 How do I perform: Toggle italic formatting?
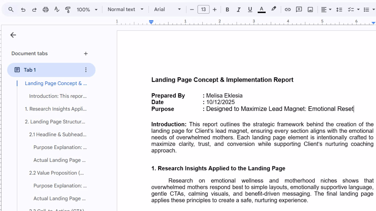239,10
